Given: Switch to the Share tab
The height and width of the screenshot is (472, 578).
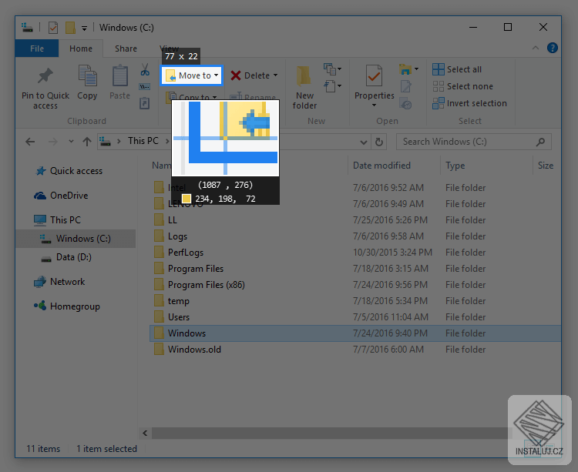Looking at the screenshot, I should pyautogui.click(x=126, y=49).
